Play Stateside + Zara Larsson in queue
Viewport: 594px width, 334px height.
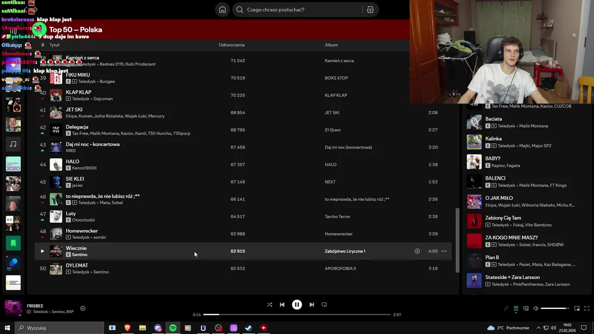pyautogui.click(x=474, y=281)
